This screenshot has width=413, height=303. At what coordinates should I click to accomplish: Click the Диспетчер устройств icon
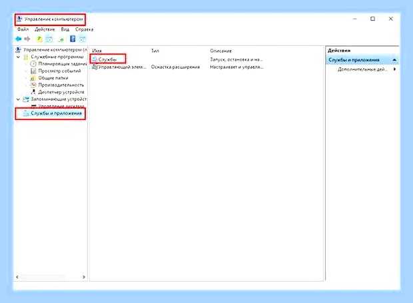click(x=33, y=92)
